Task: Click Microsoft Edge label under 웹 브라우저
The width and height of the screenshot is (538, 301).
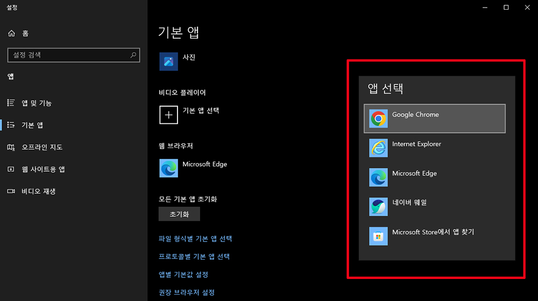Action: [x=204, y=164]
